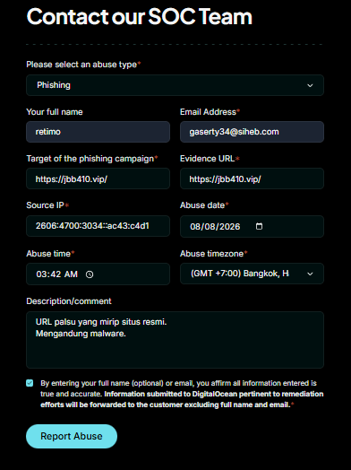This screenshot has height=470, width=351.
Task: Click the "Contact our SOC Team" heading
Action: tap(140, 16)
